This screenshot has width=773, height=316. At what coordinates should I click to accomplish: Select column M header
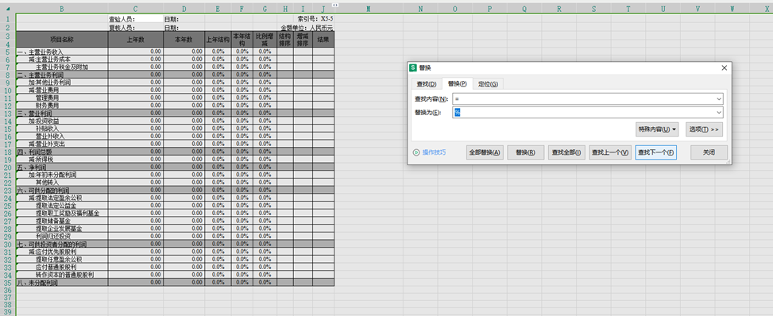(369, 9)
